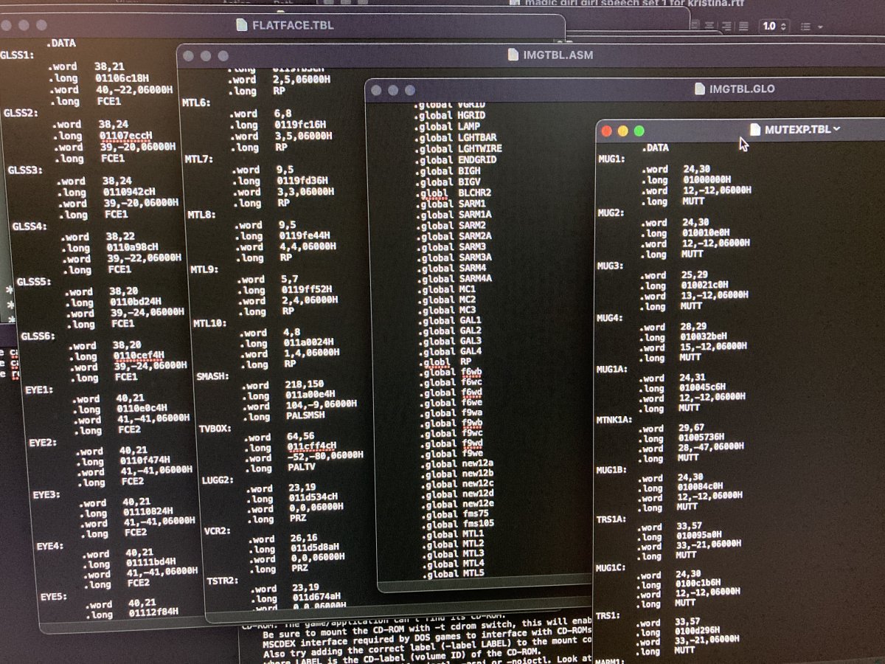
Task: Click the MUG1B: label in MUTEXP.TBL
Action: (613, 469)
